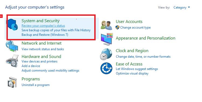Click the Appearance and Personalization monitor icon
This screenshot has height=102, width=202.
(x=107, y=39)
